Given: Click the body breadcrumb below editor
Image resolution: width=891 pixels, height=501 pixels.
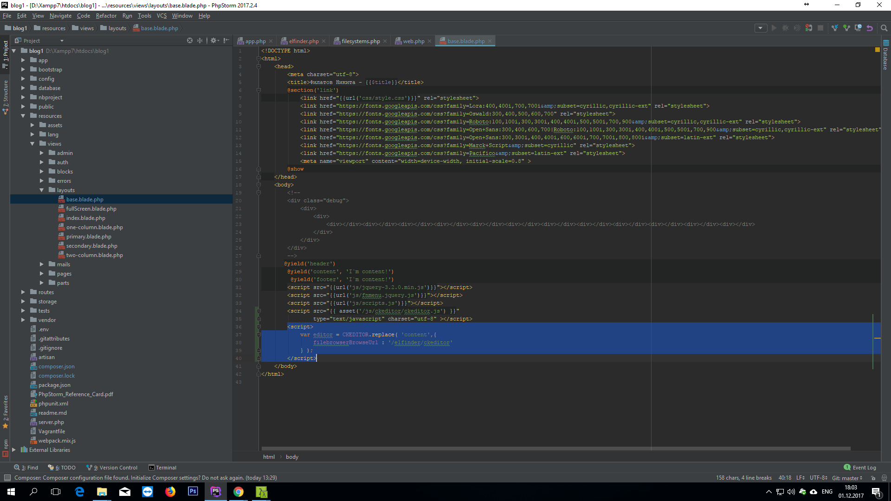Looking at the screenshot, I should [x=292, y=457].
